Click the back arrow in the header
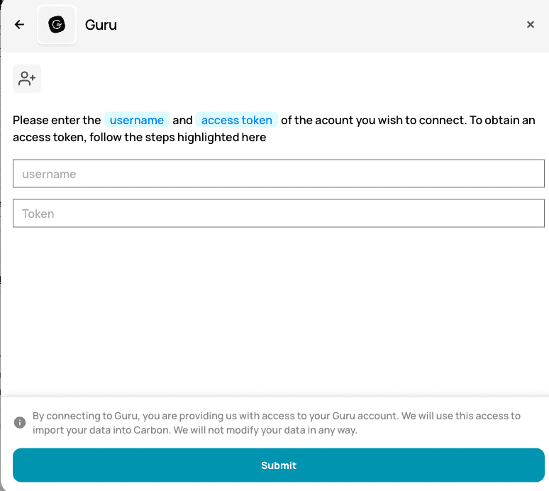The height and width of the screenshot is (491, 549). 19,25
